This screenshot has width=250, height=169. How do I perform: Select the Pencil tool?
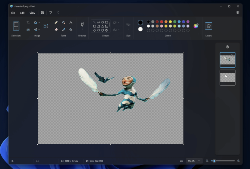pyautogui.click(x=56, y=22)
